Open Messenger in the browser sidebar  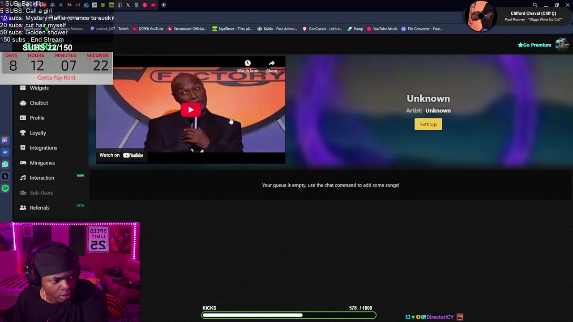click(5, 153)
